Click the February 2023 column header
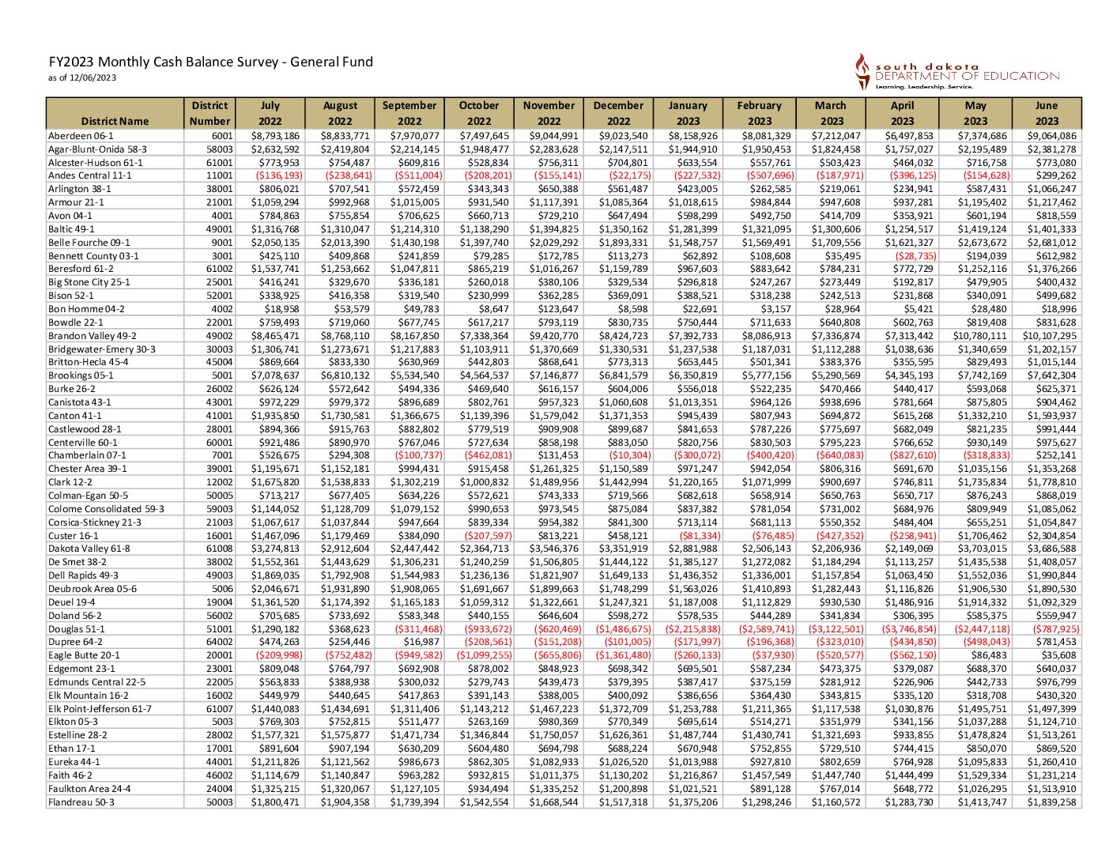Image resolution: width=1113 pixels, height=860 pixels. click(759, 113)
